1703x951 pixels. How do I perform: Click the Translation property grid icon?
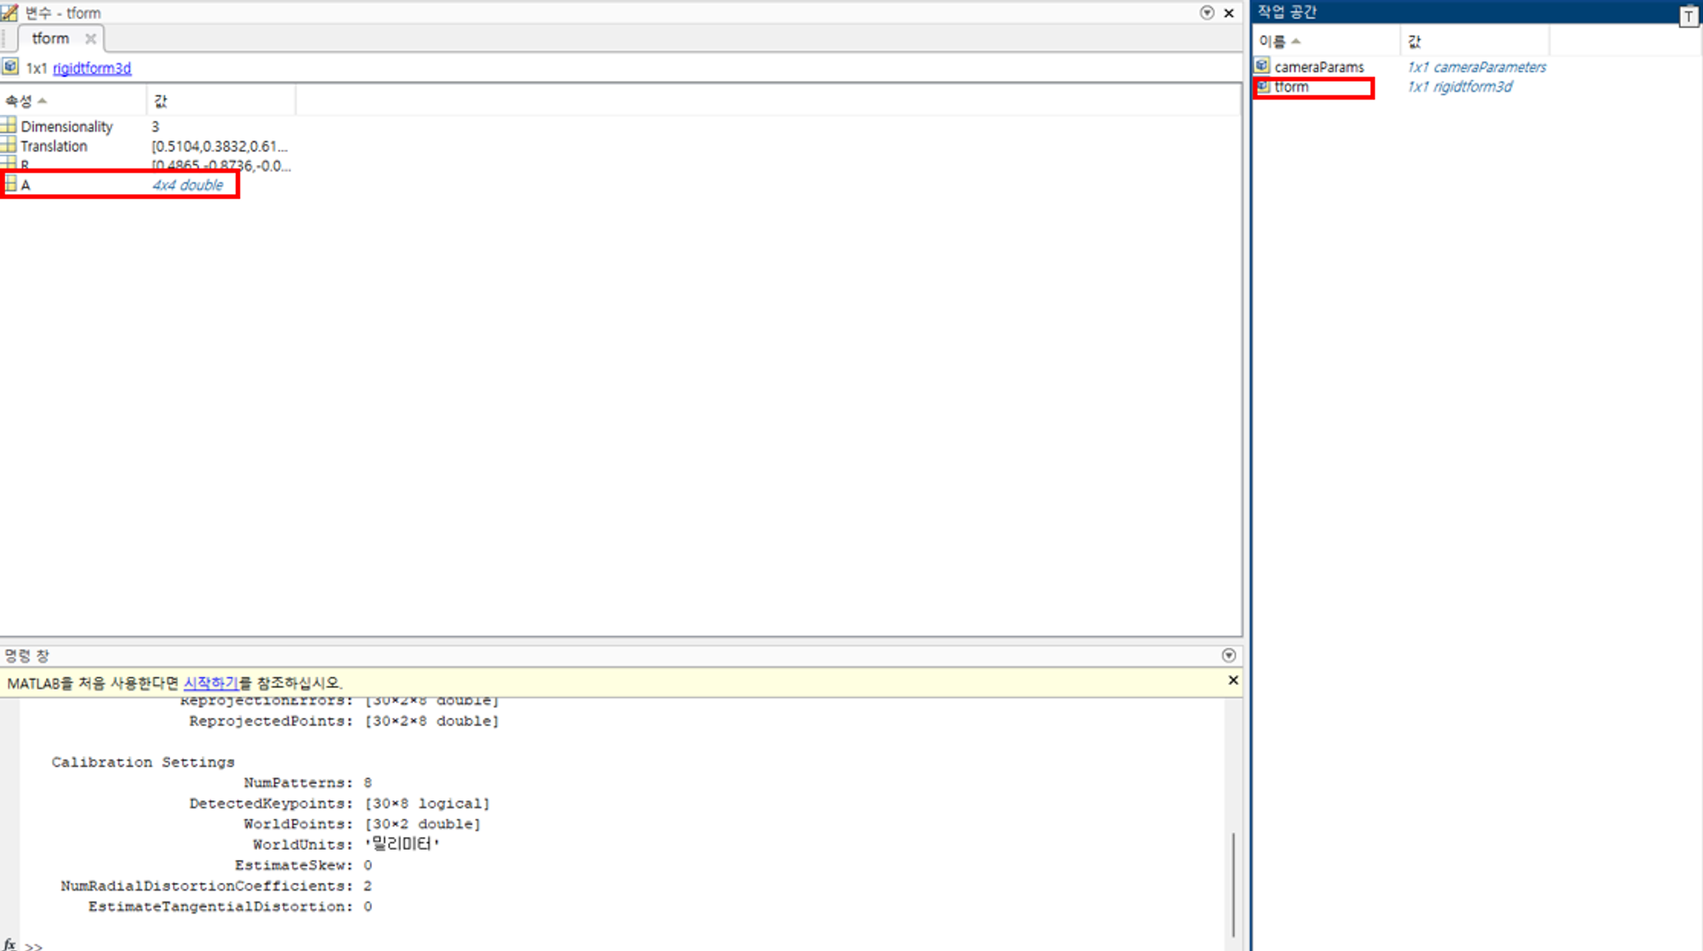point(9,146)
